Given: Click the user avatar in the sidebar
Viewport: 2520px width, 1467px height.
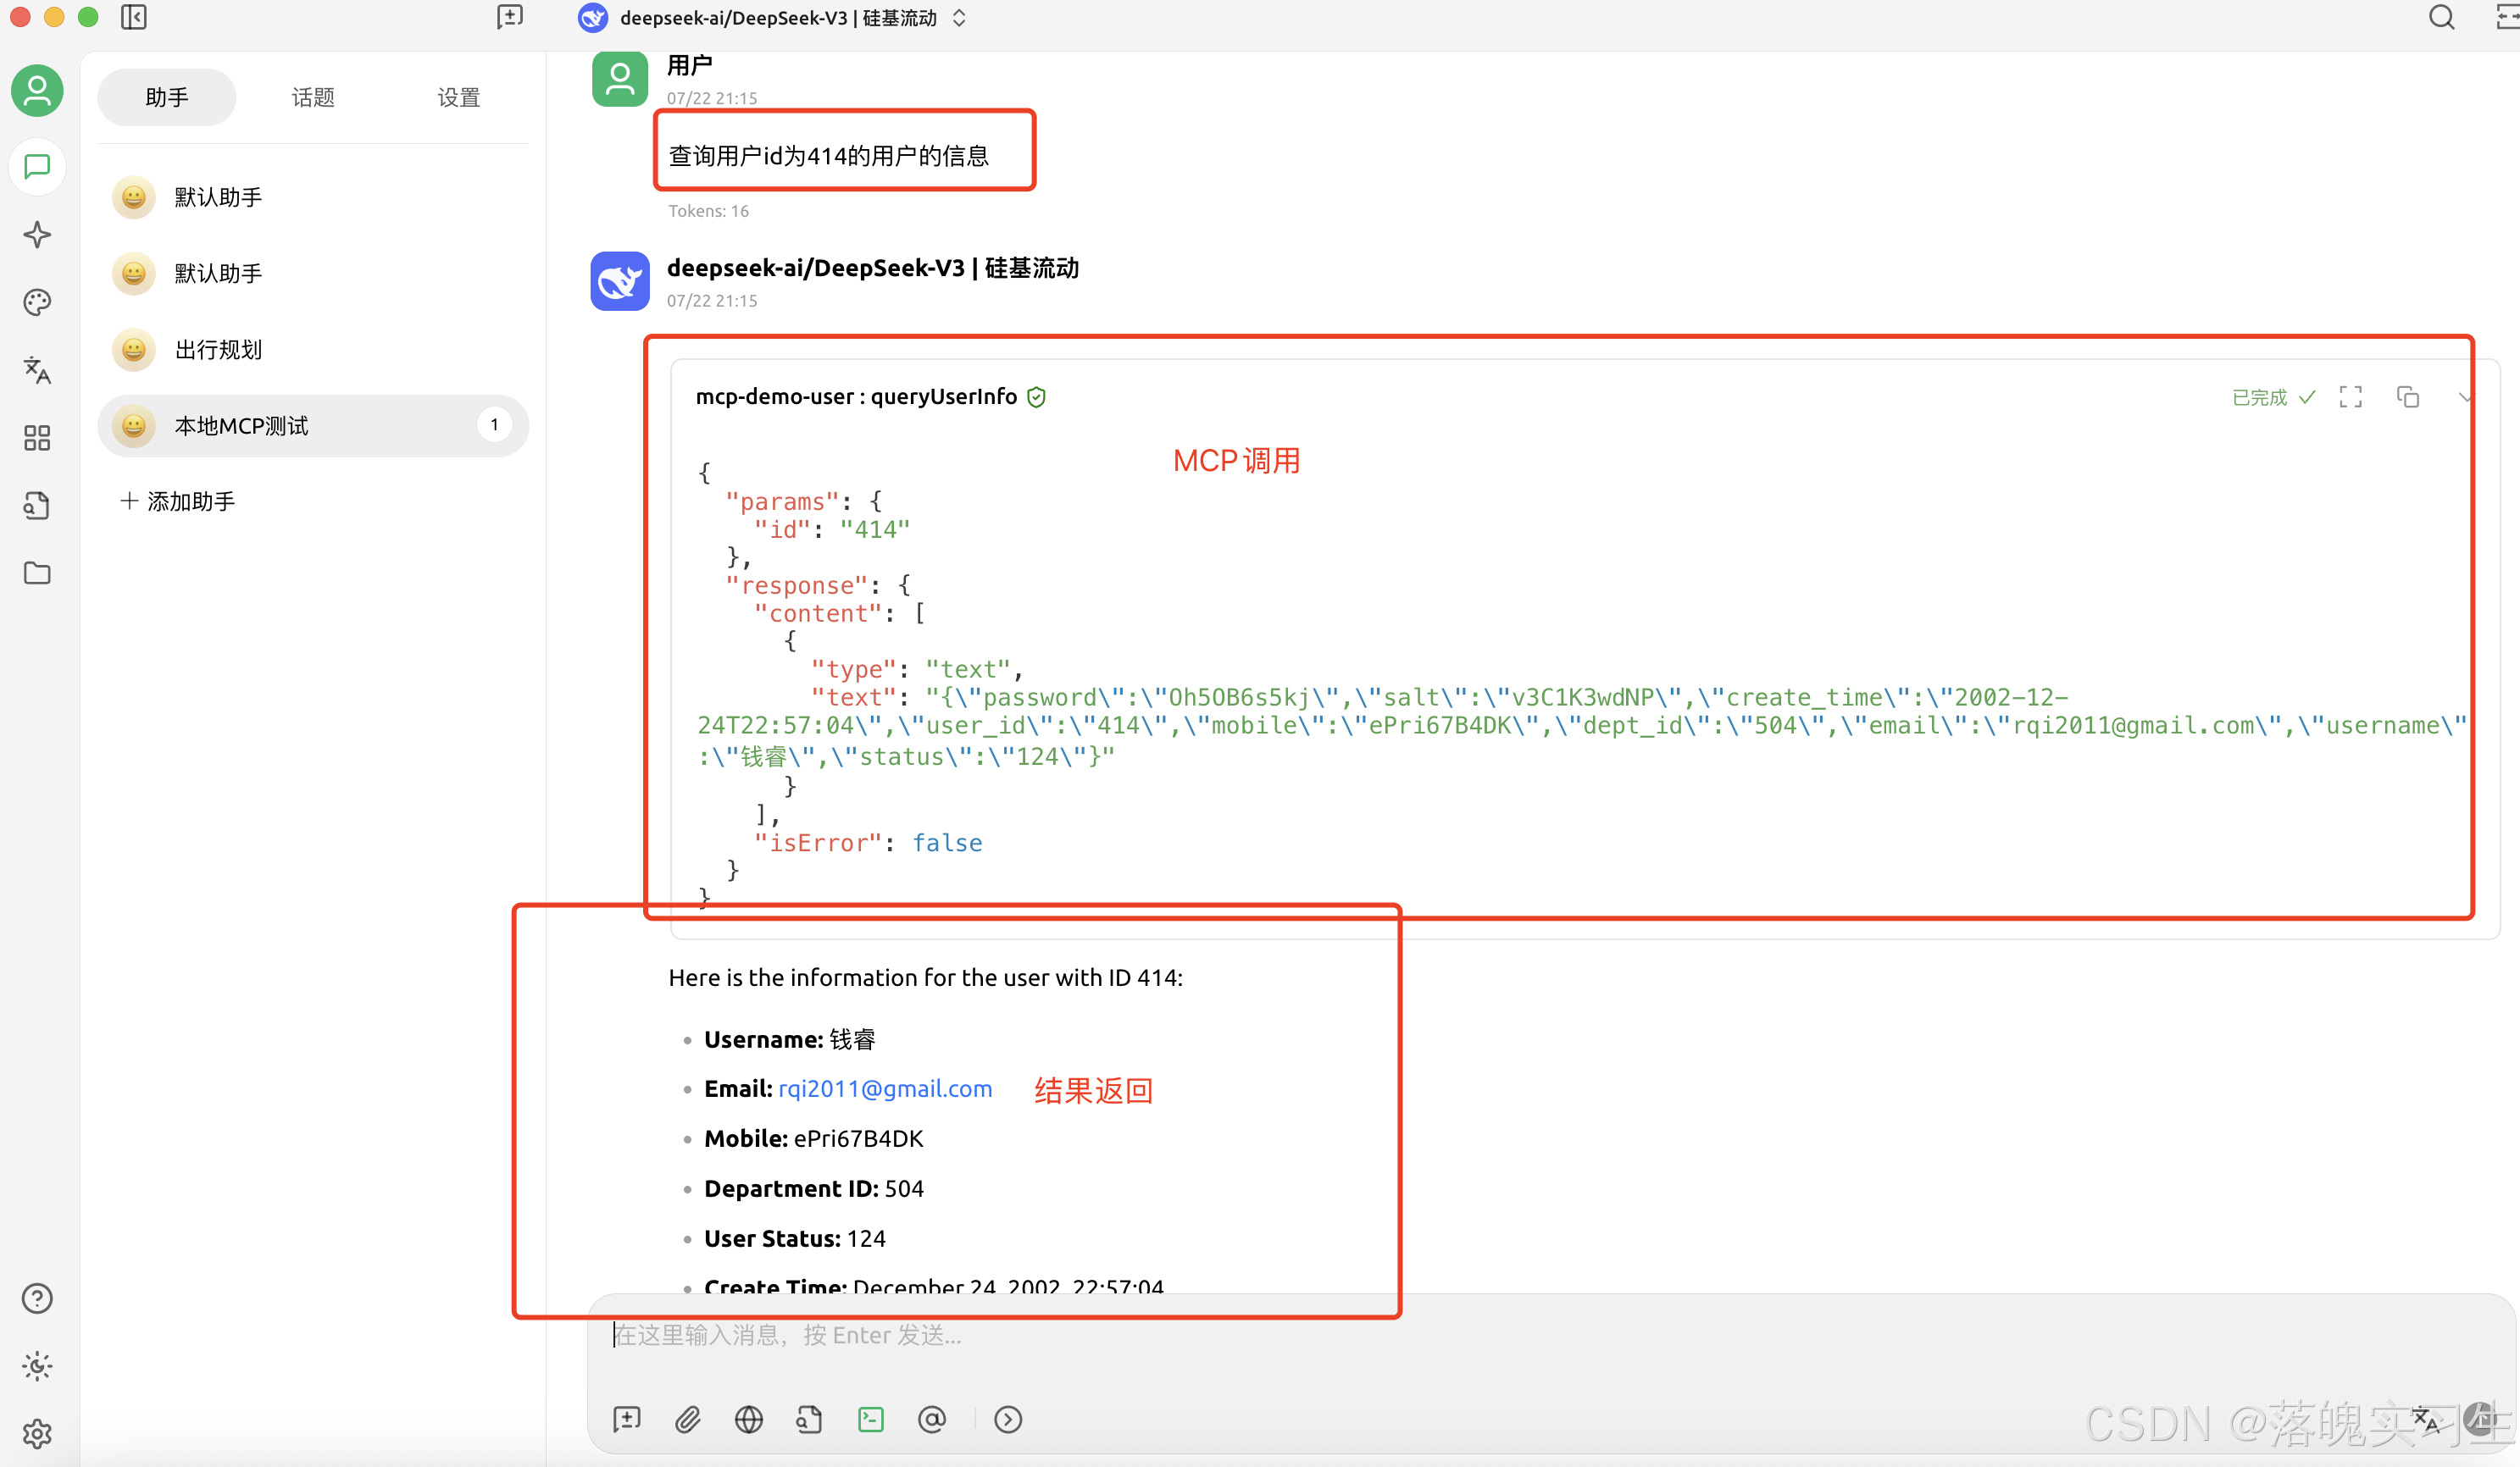Looking at the screenshot, I should click(x=37, y=91).
